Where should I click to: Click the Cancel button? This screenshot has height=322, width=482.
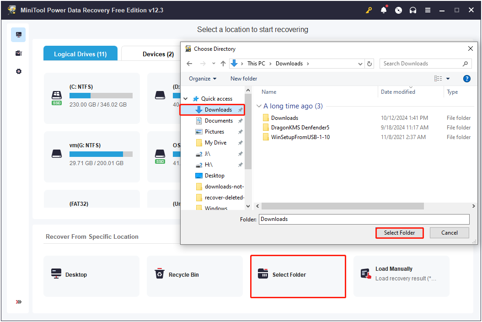click(x=450, y=233)
